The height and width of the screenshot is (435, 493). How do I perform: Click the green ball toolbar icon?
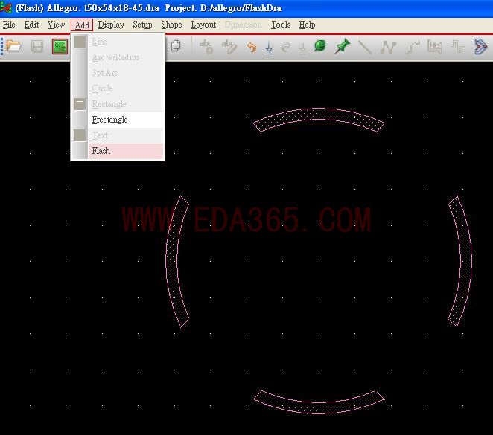click(320, 46)
